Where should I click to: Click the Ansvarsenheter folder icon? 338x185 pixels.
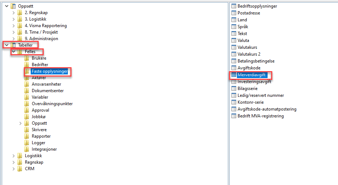[x=26, y=84]
